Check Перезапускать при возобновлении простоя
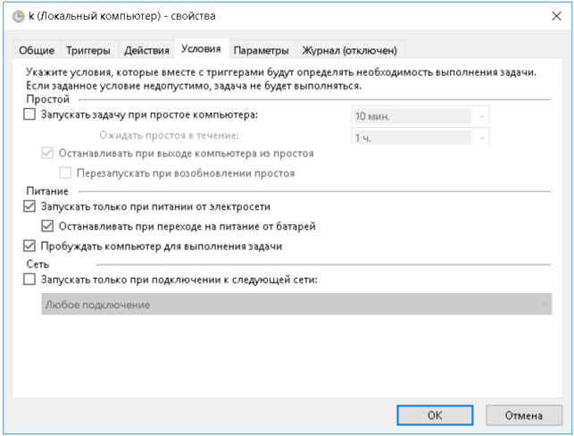This screenshot has width=574, height=436. (x=65, y=173)
